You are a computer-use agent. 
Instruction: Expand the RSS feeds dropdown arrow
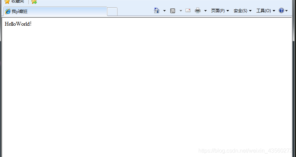tap(181, 11)
